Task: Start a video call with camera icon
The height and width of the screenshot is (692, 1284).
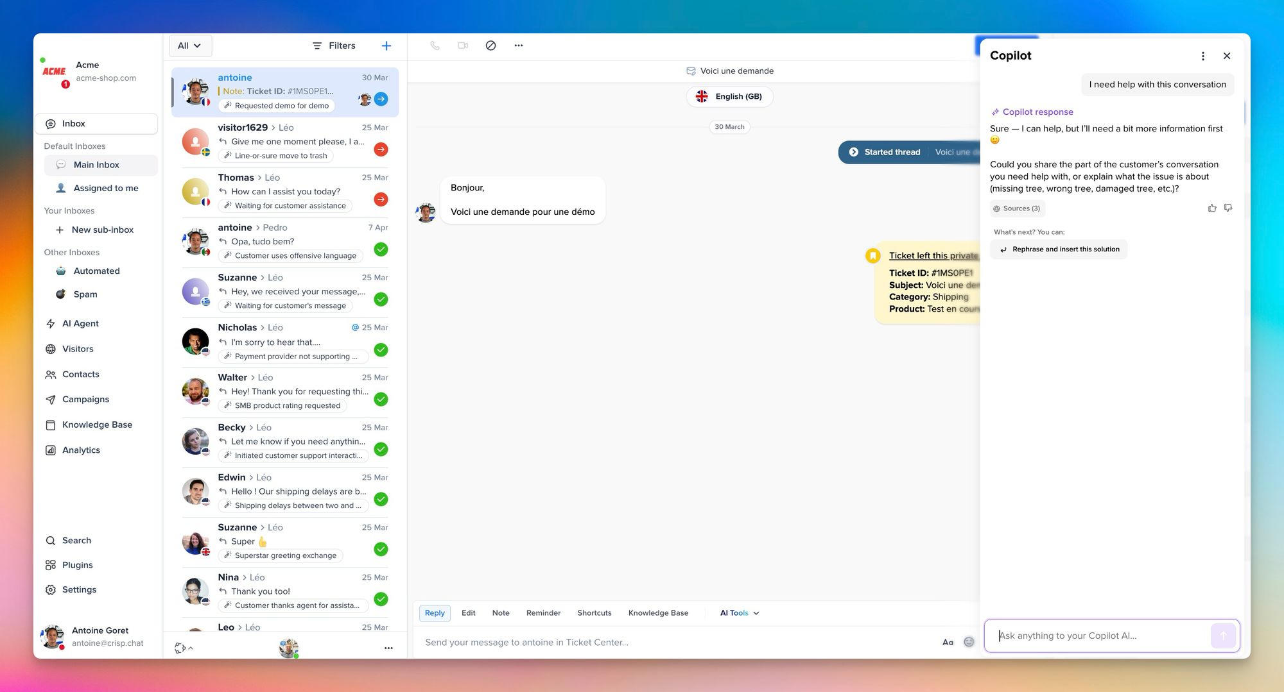Action: point(463,46)
